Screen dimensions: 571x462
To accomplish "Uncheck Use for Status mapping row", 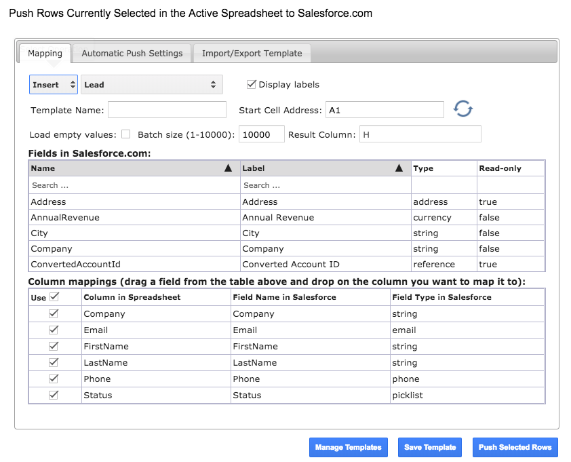I will pyautogui.click(x=54, y=395).
